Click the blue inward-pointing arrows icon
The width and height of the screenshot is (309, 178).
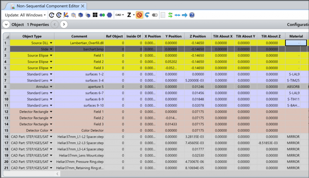[177, 15]
